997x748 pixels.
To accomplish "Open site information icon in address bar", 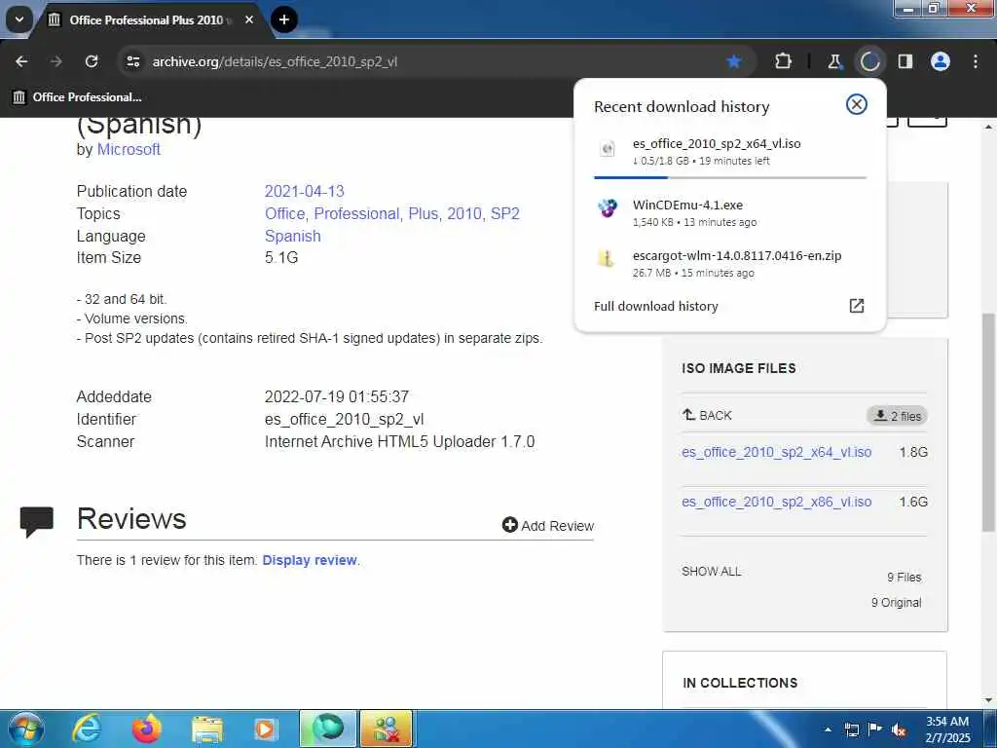I will [132, 61].
